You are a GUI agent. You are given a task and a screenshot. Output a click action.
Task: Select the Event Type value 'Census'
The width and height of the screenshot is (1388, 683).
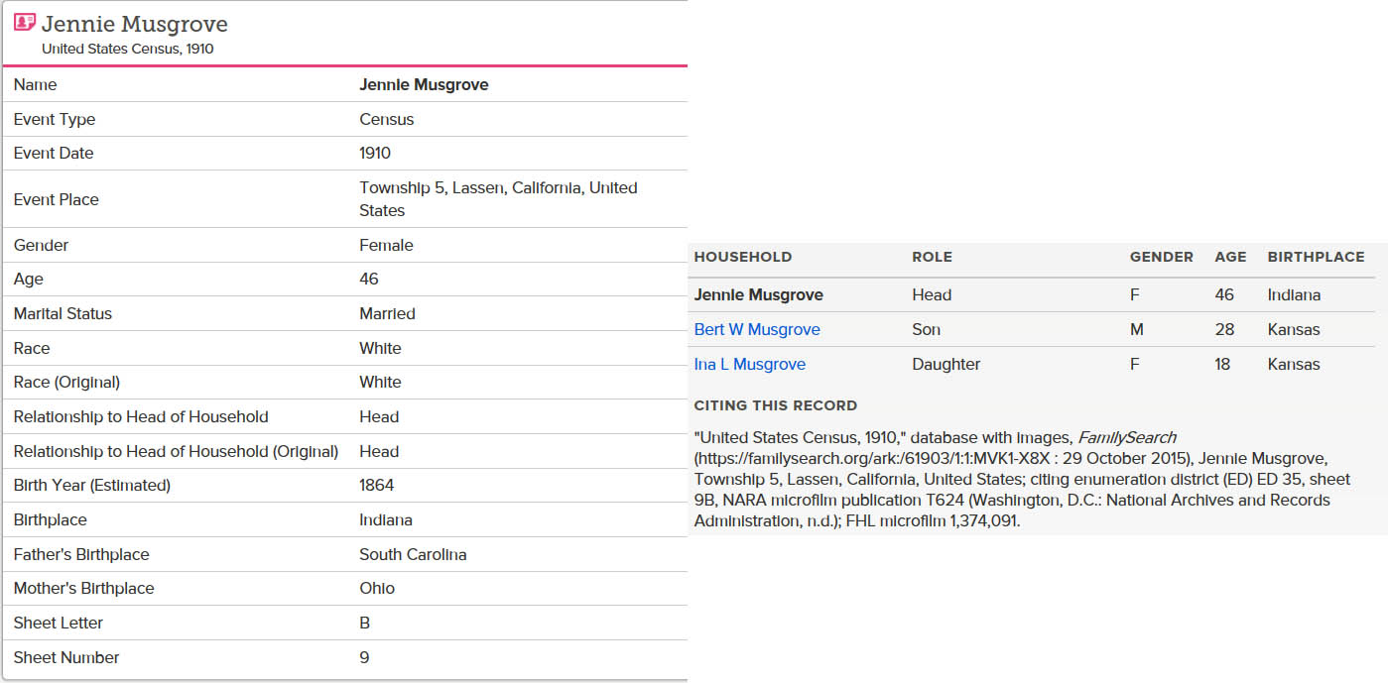coord(387,119)
